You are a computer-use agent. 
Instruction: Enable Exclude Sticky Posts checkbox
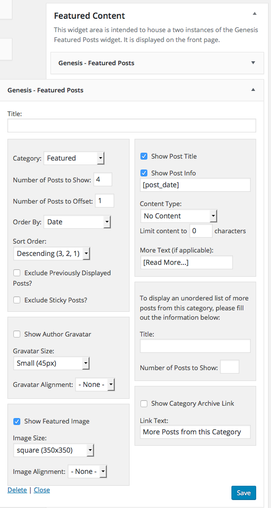(17, 300)
